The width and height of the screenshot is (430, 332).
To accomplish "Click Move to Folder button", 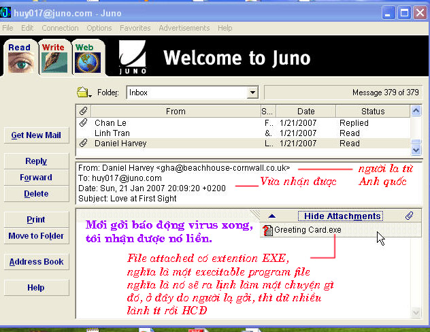I will coord(36,236).
